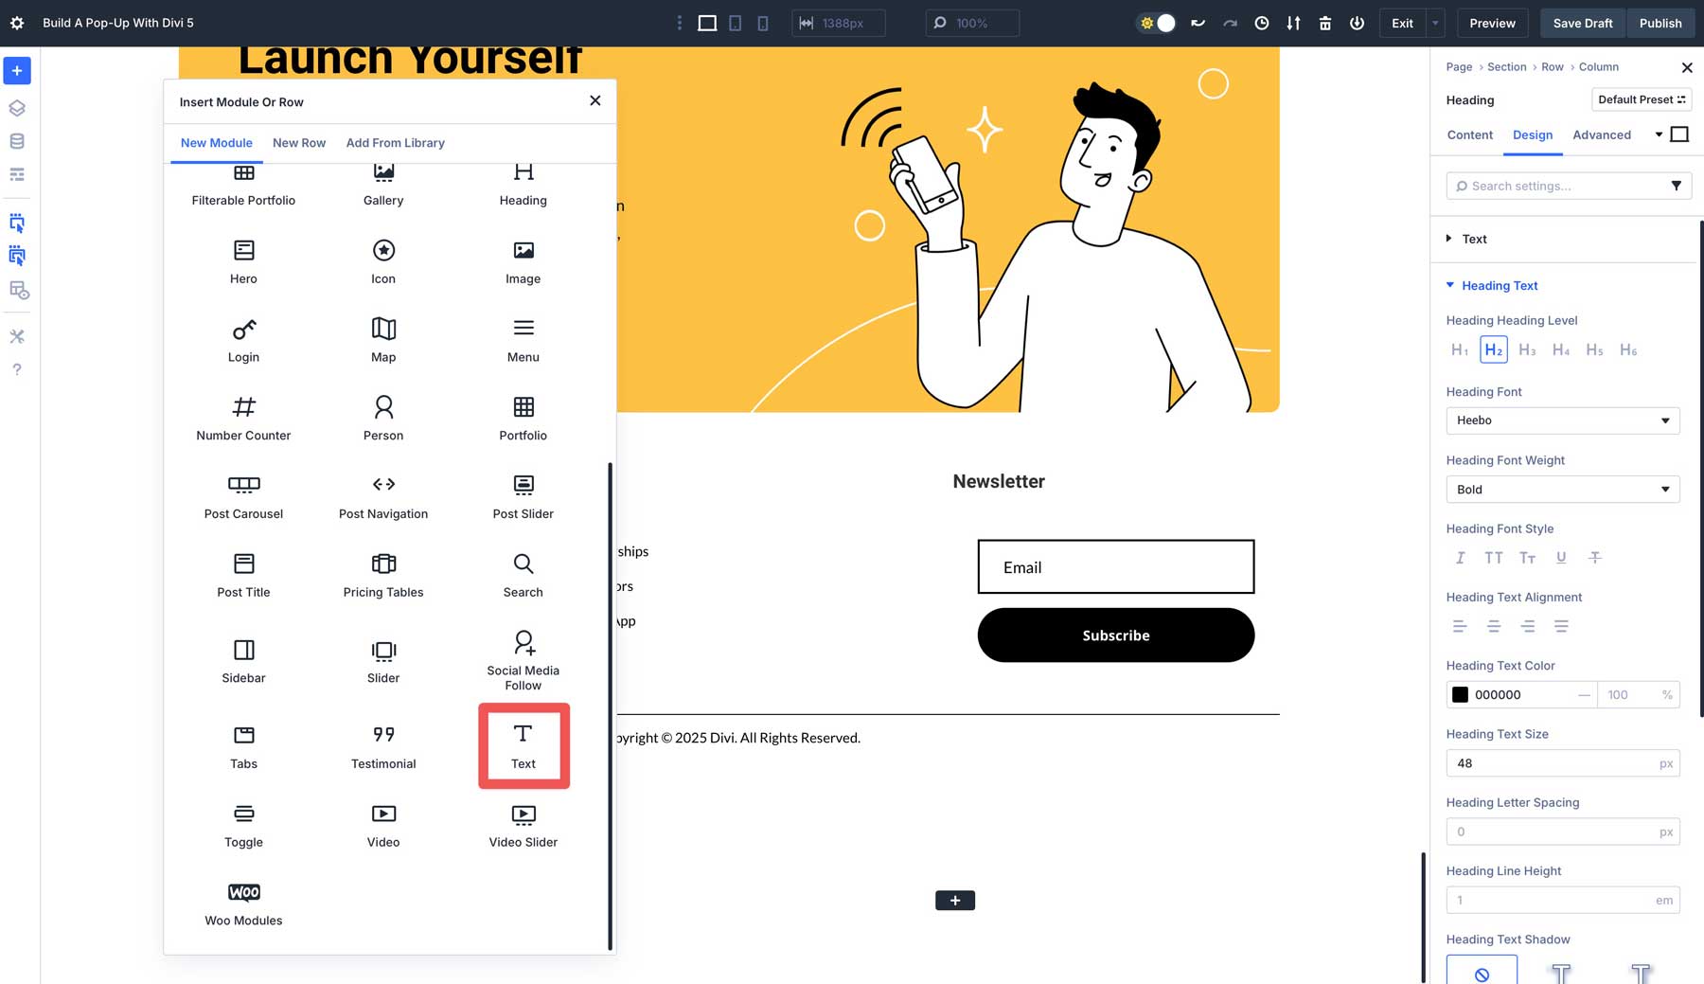Apply underline to the heading font style
The image size is (1704, 984).
pyautogui.click(x=1561, y=558)
